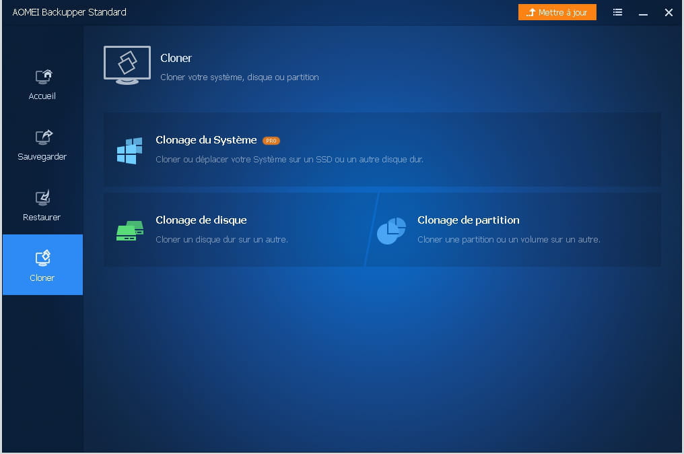This screenshot has height=454, width=684.
Task: Choose Clonage de disque option
Action: (x=201, y=220)
